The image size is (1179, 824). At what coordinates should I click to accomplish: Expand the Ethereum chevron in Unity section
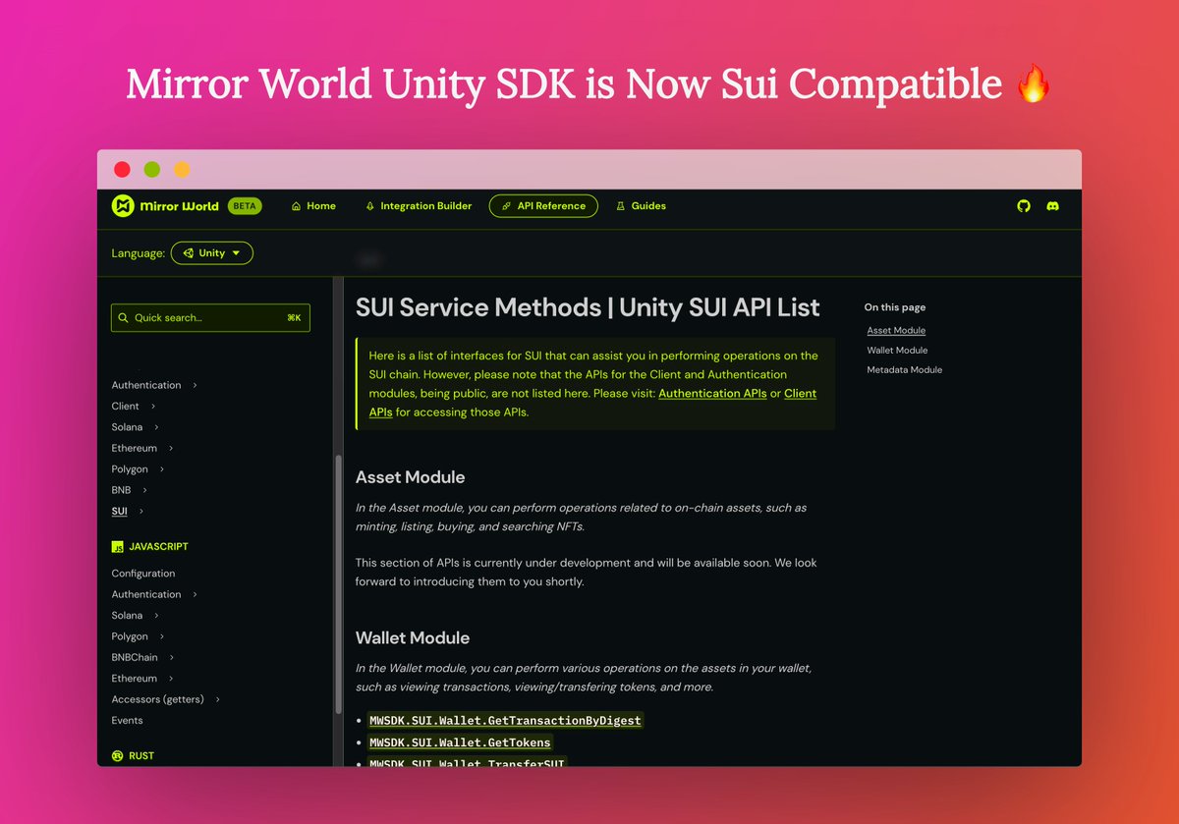tap(170, 448)
